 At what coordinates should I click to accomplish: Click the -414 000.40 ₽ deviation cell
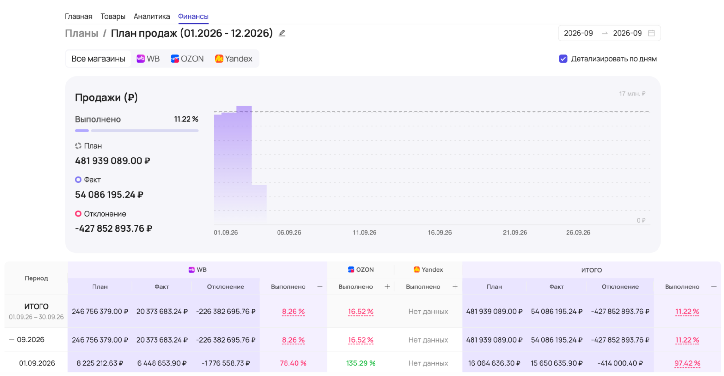click(620, 363)
